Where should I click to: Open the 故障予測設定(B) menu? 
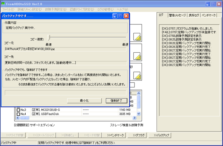coord(56,10)
